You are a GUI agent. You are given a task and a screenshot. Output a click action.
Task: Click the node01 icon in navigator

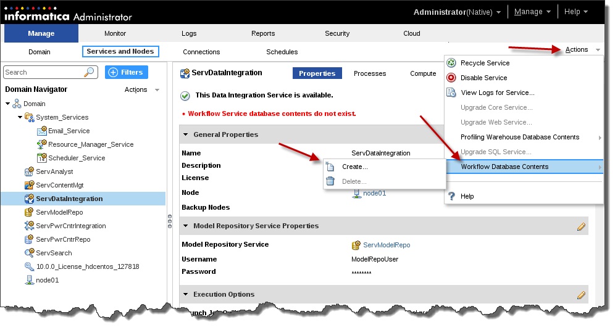click(x=30, y=280)
